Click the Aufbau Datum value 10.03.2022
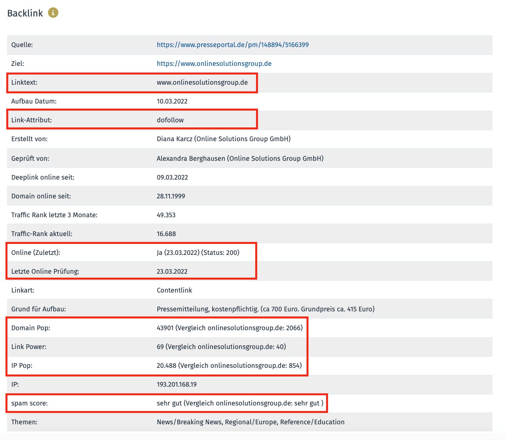 (172, 101)
